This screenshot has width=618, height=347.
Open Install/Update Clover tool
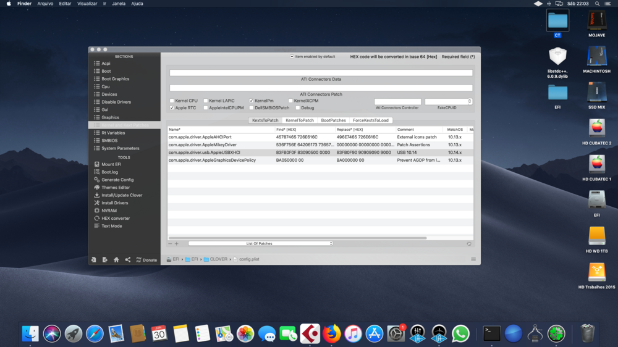point(122,195)
